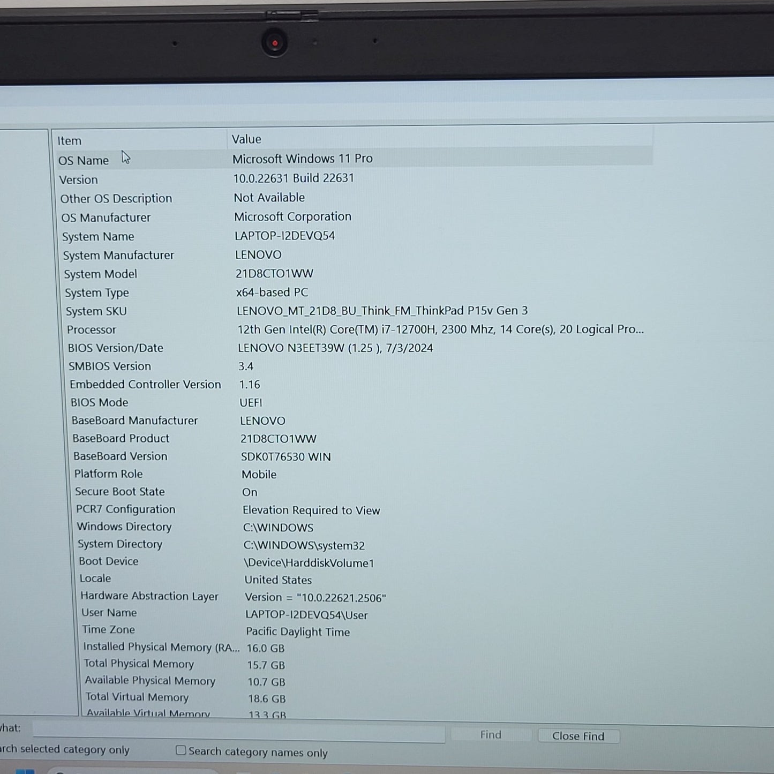The image size is (774, 774).
Task: Select BaseBoard Product row label
Action: pos(121,438)
